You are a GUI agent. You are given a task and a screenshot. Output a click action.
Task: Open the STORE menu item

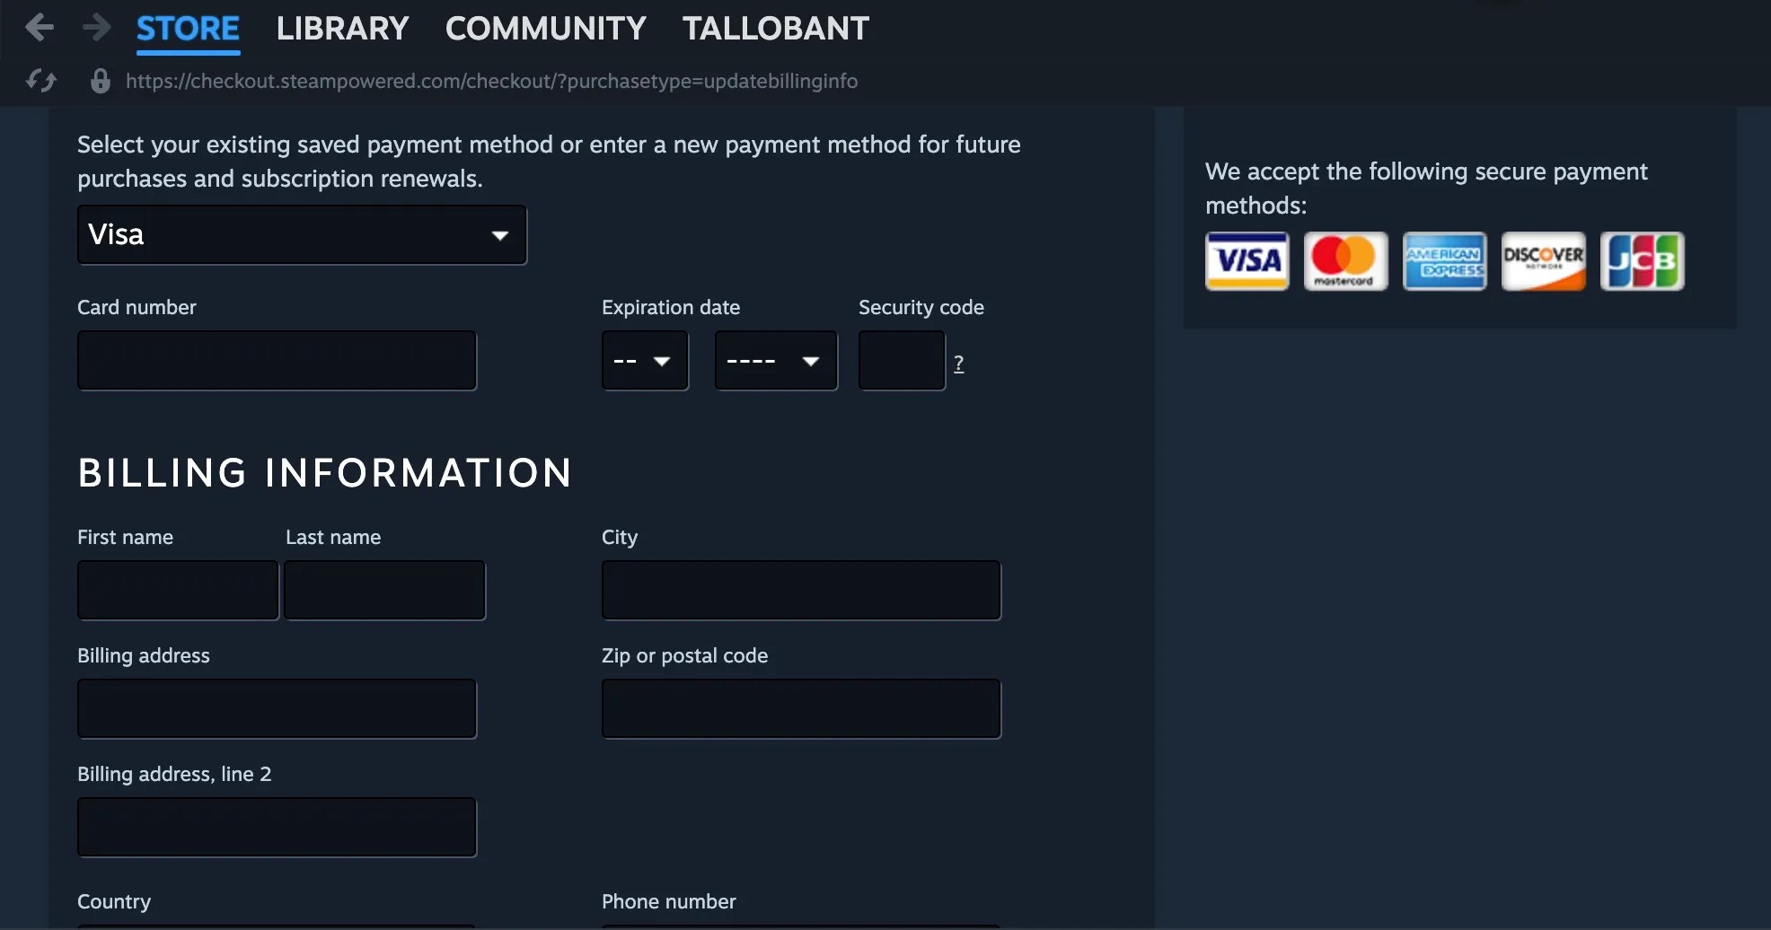[x=188, y=28]
